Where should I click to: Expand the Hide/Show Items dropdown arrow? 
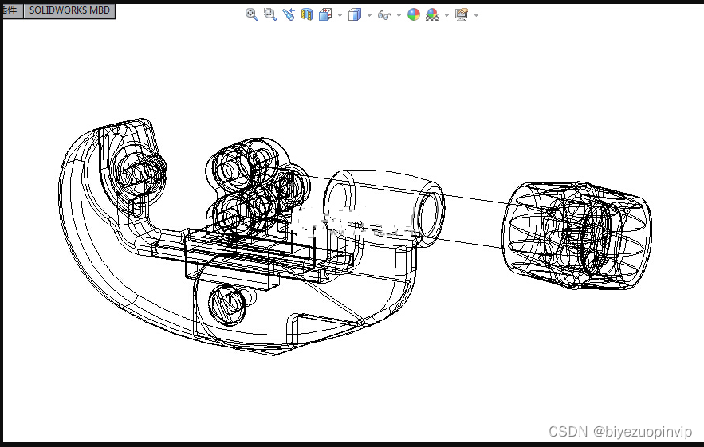point(398,15)
